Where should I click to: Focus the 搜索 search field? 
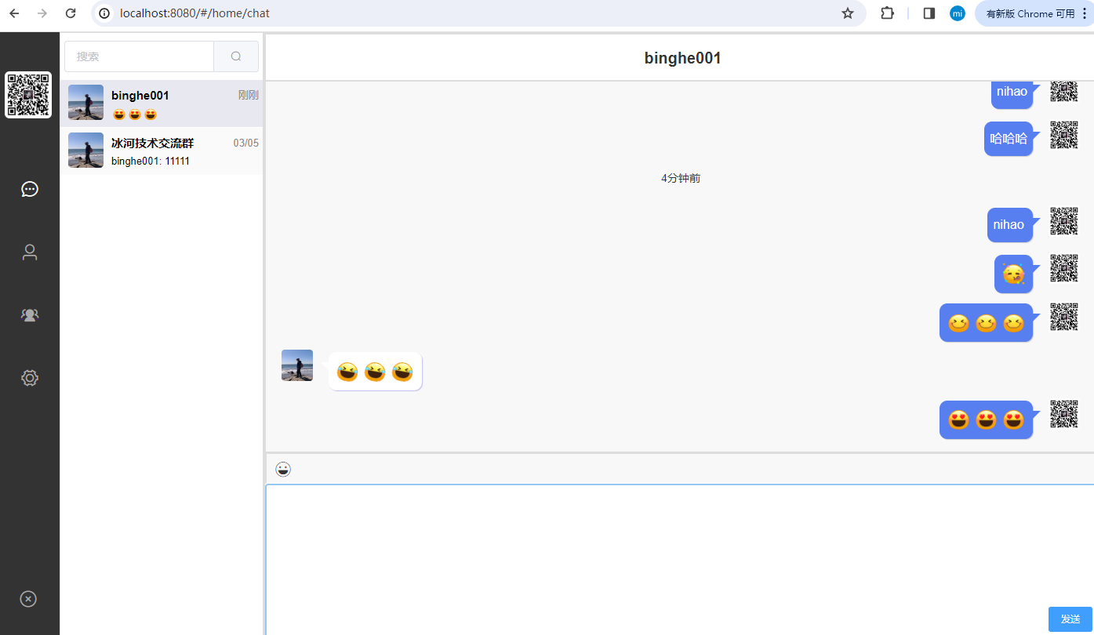[x=140, y=56]
